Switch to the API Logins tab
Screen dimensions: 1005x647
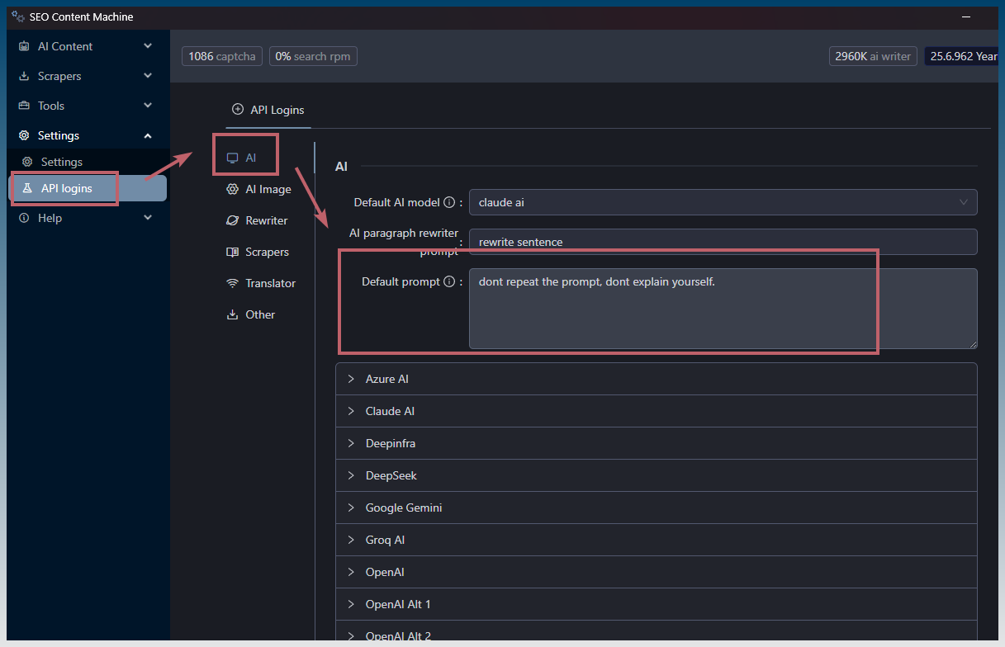point(268,109)
